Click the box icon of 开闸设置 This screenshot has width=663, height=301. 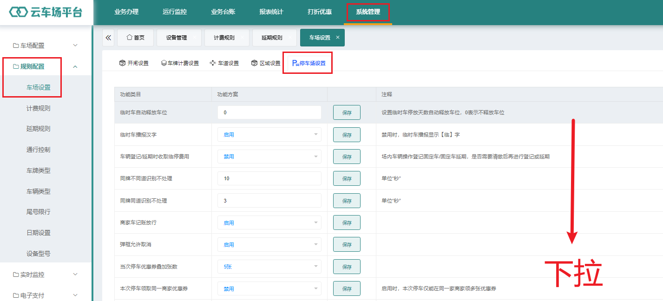click(x=122, y=63)
